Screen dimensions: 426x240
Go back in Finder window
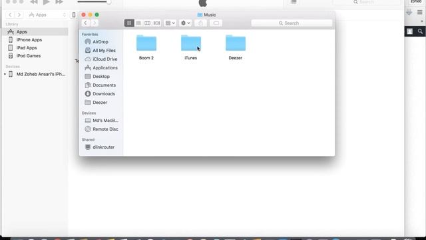click(x=86, y=23)
